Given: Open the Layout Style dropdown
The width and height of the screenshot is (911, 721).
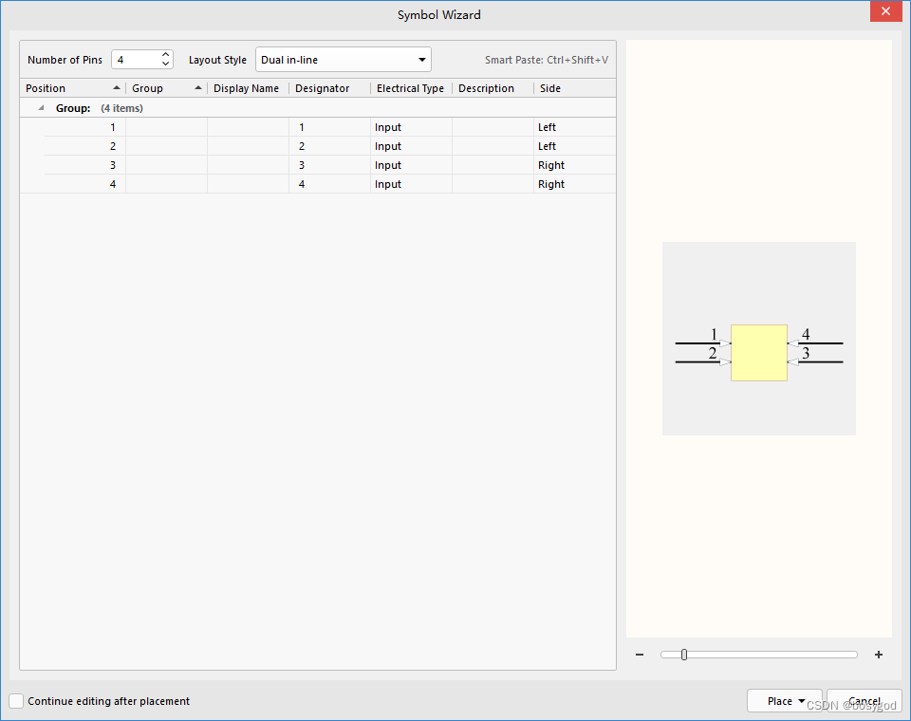Looking at the screenshot, I should pos(344,60).
